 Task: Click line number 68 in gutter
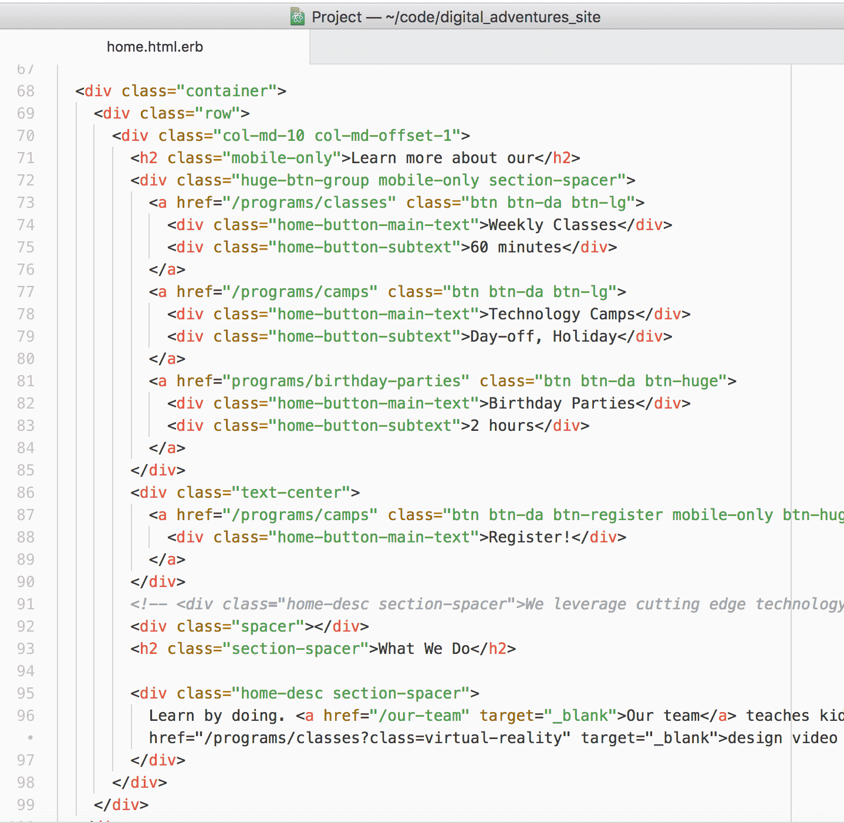[26, 91]
